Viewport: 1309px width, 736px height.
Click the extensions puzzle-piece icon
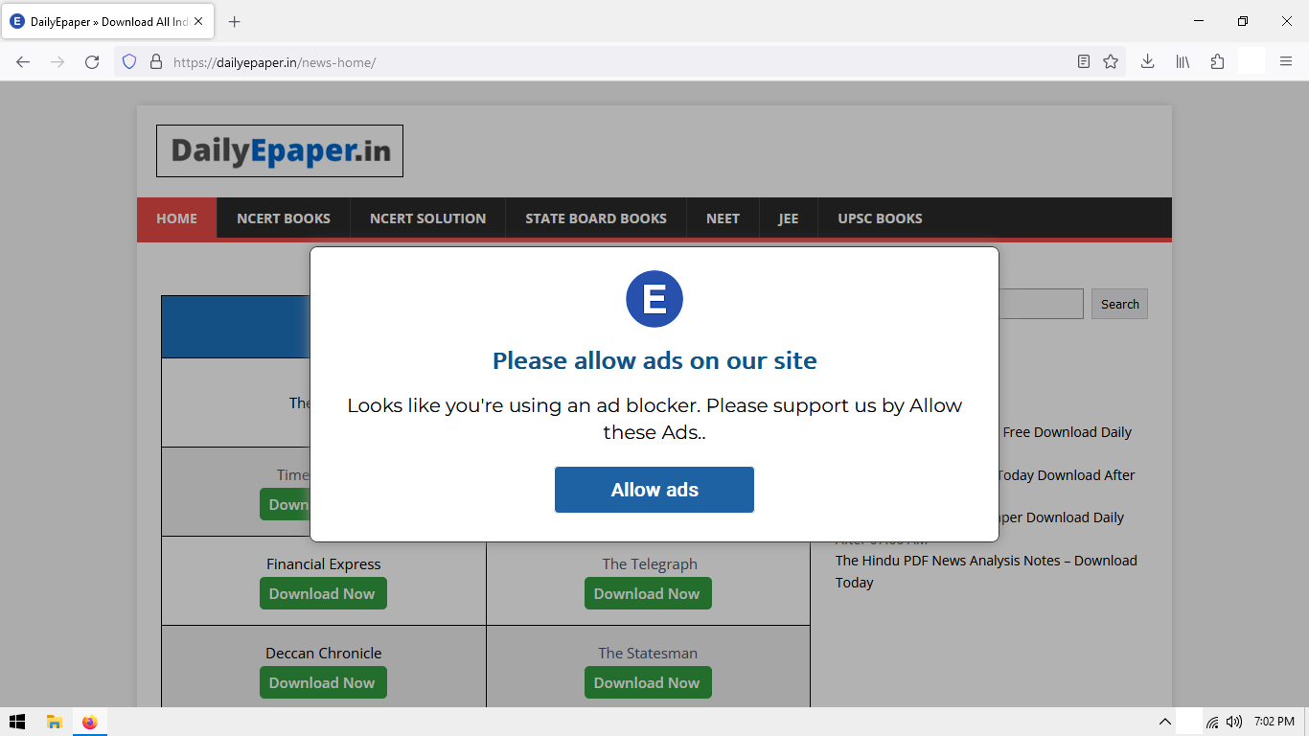1217,60
